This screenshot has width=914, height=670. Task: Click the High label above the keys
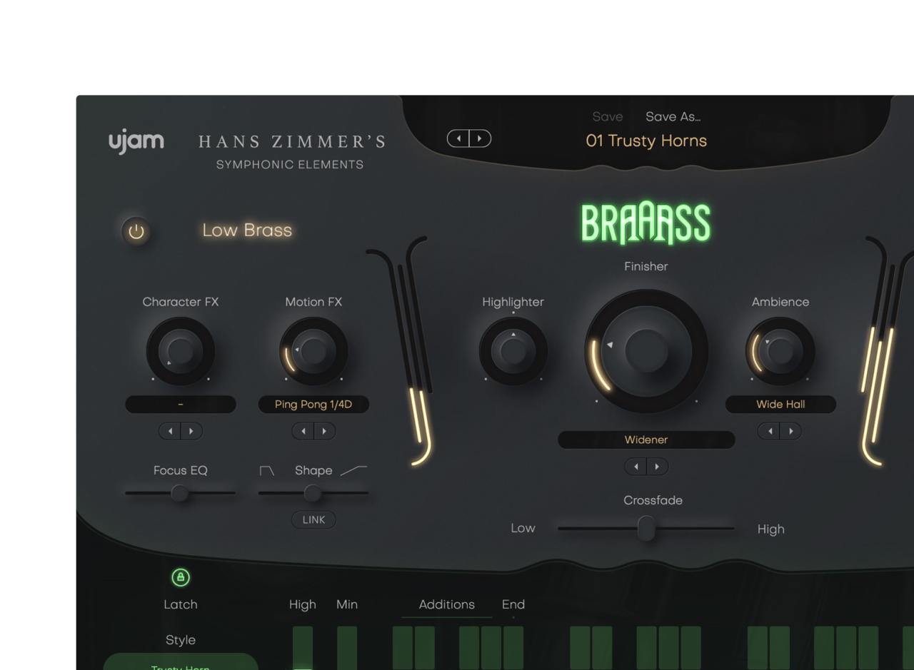(x=303, y=604)
